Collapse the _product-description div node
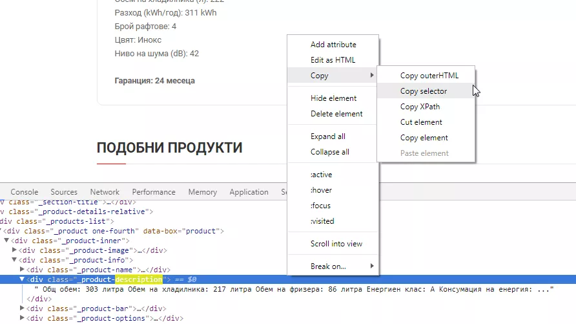Image resolution: width=576 pixels, height=324 pixels. point(22,279)
